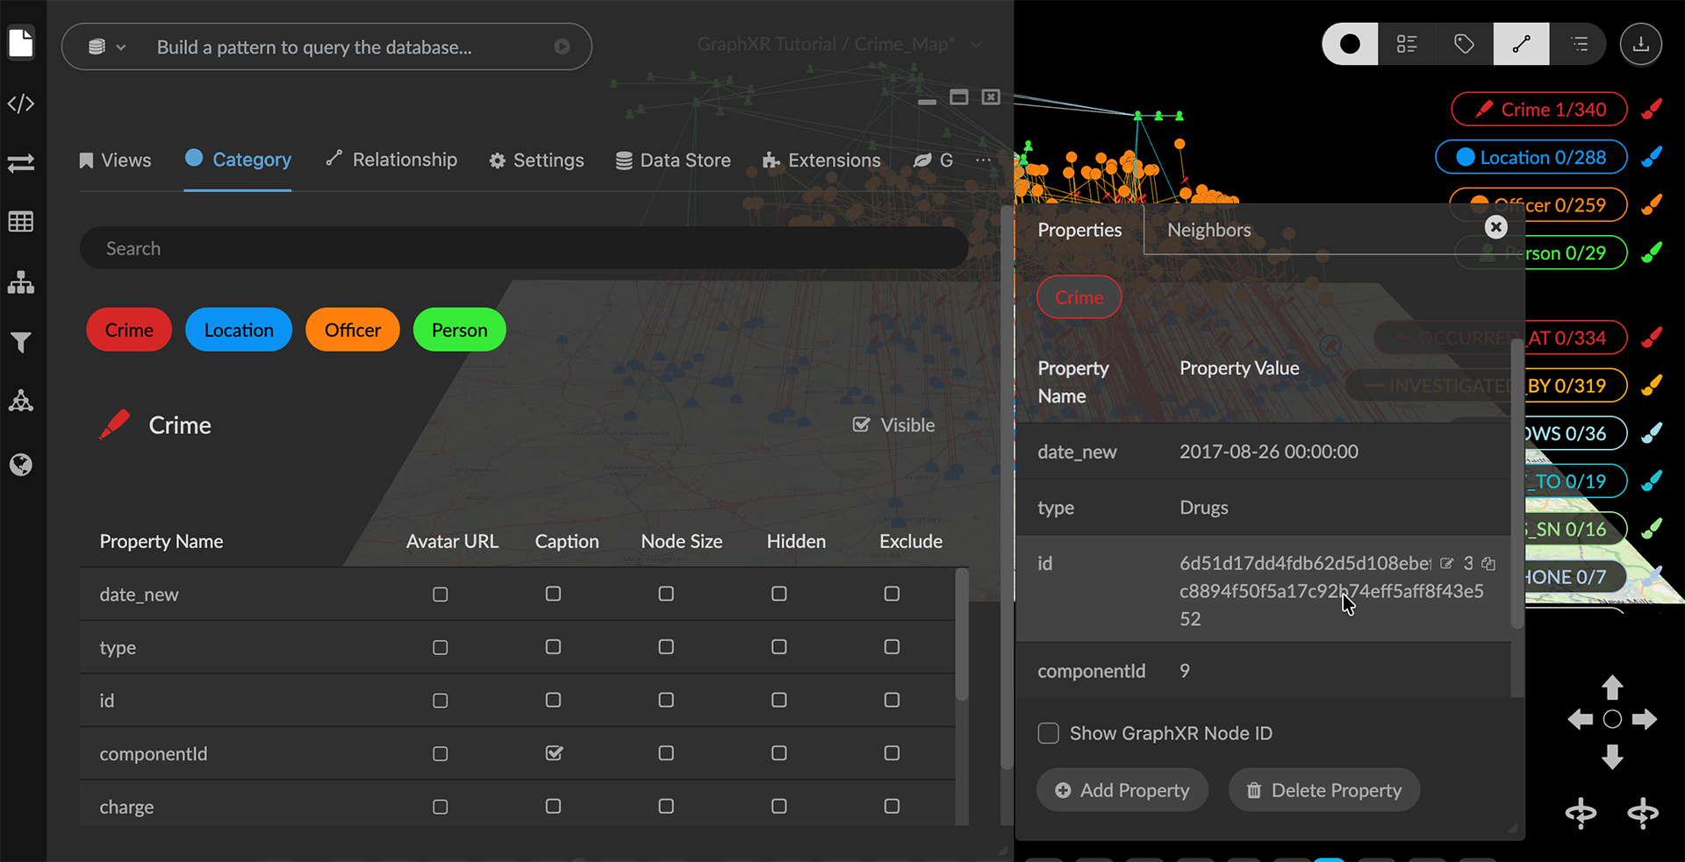1685x862 pixels.
Task: Copy the id property value
Action: [x=1488, y=564]
